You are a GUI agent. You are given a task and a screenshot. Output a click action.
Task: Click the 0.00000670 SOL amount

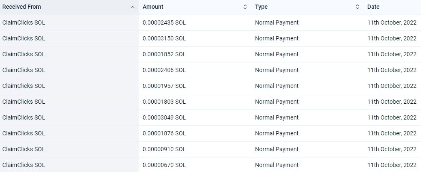(164, 165)
